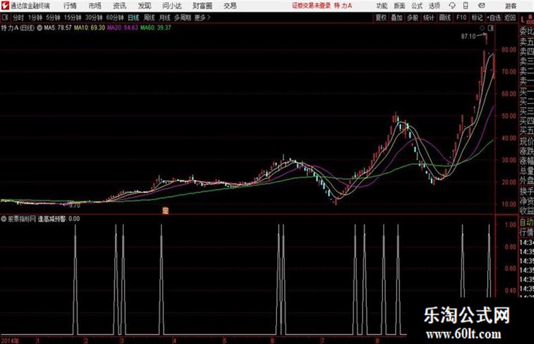This screenshot has height=344, width=534.
Task: Open the 行情 menu
Action: 70,6
